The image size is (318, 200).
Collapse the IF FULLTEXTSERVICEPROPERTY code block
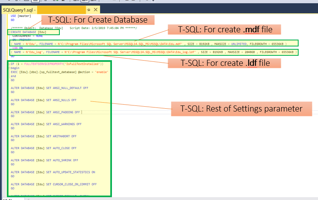[x=9, y=64]
